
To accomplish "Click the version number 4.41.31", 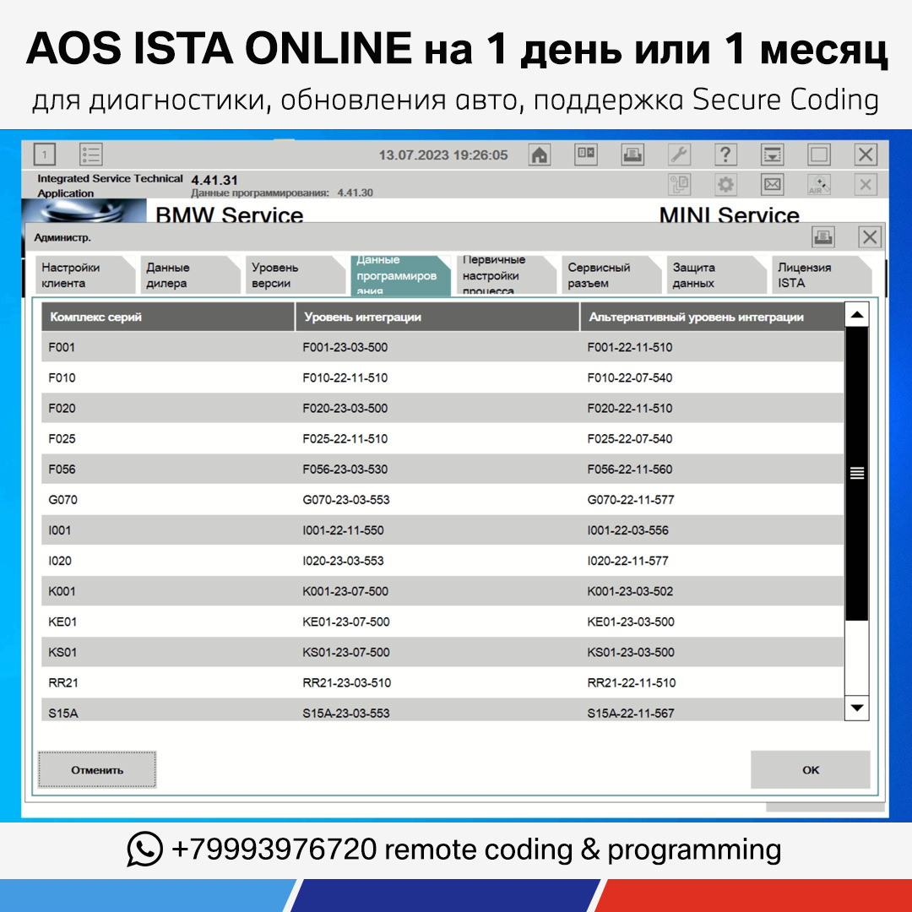I will [x=214, y=181].
